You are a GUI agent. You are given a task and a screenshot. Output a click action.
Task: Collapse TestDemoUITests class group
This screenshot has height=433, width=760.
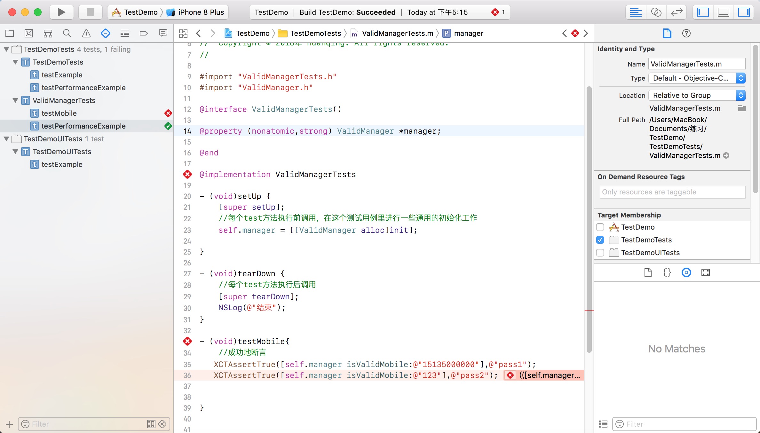coord(15,152)
